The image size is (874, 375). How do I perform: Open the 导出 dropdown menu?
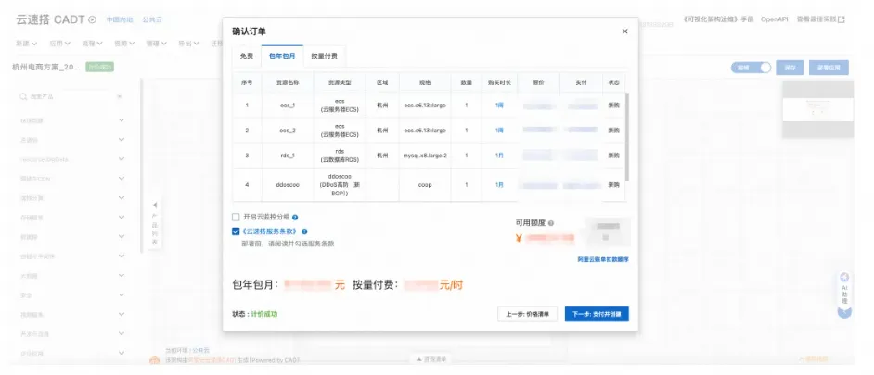point(188,44)
